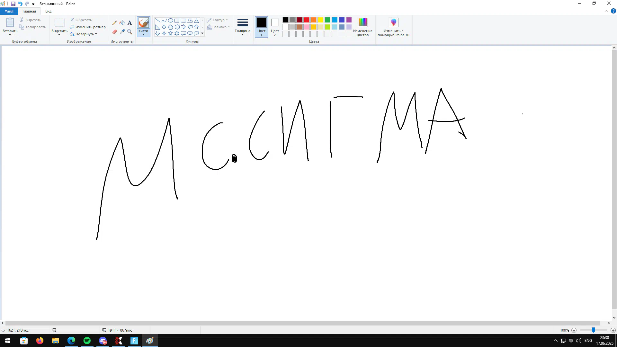Select the Color picker eyedropper tool
The width and height of the screenshot is (617, 347).
tap(122, 32)
